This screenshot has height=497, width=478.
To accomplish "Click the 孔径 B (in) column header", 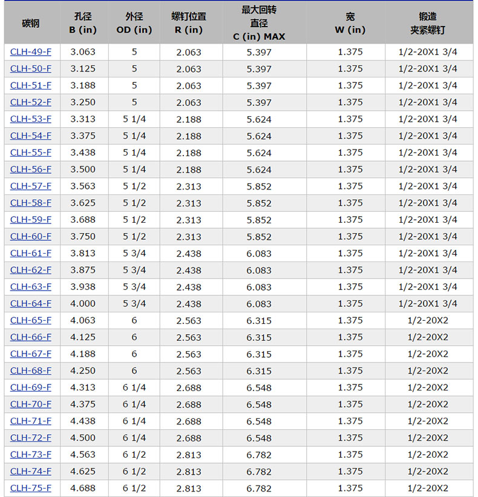I will click(x=82, y=24).
